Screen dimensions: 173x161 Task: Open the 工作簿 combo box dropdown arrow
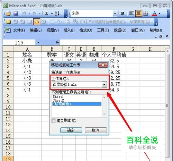(104, 85)
